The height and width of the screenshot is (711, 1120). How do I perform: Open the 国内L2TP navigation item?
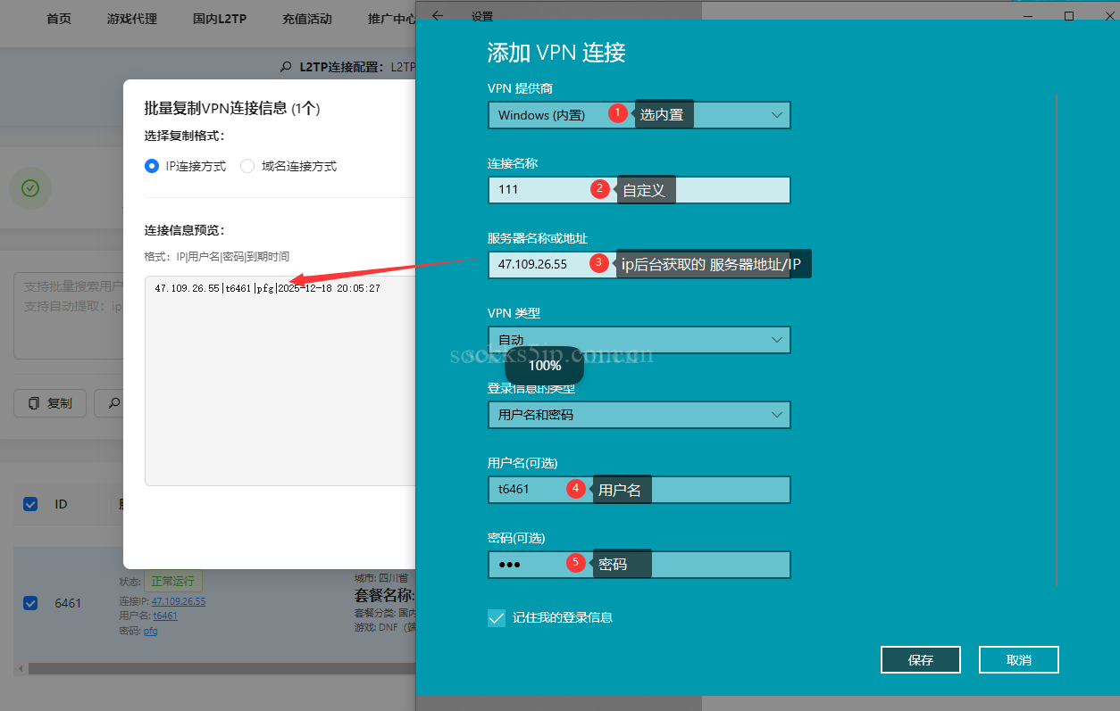click(220, 18)
